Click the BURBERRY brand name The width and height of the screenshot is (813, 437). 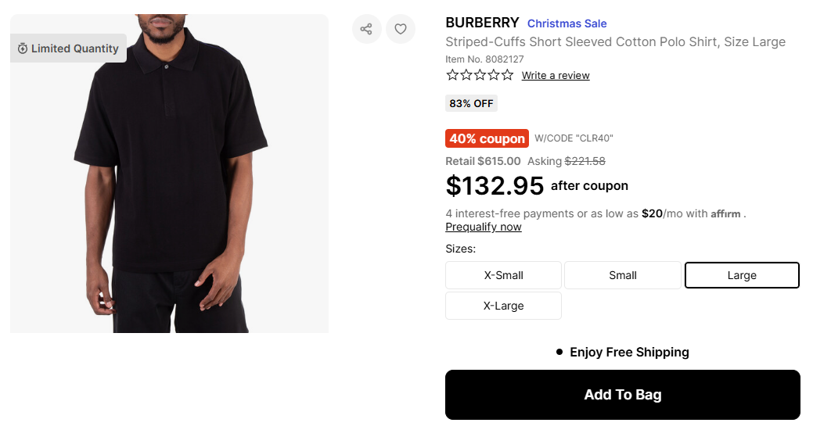[x=482, y=23]
